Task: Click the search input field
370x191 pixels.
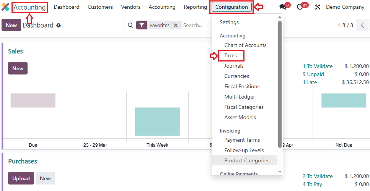Action: 195,25
